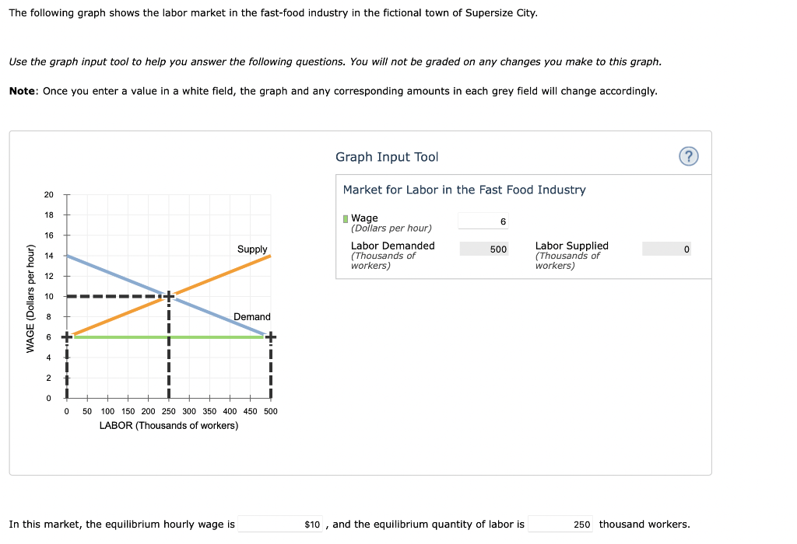Click the Graph Input Tool header
797x544 pixels.
[x=388, y=156]
